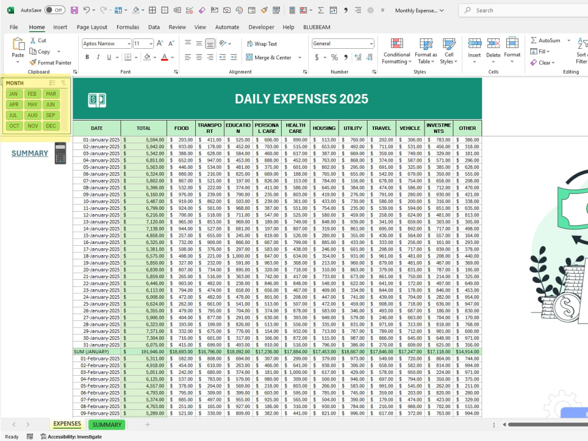Toggle Wrap Text for the selection

262,43
